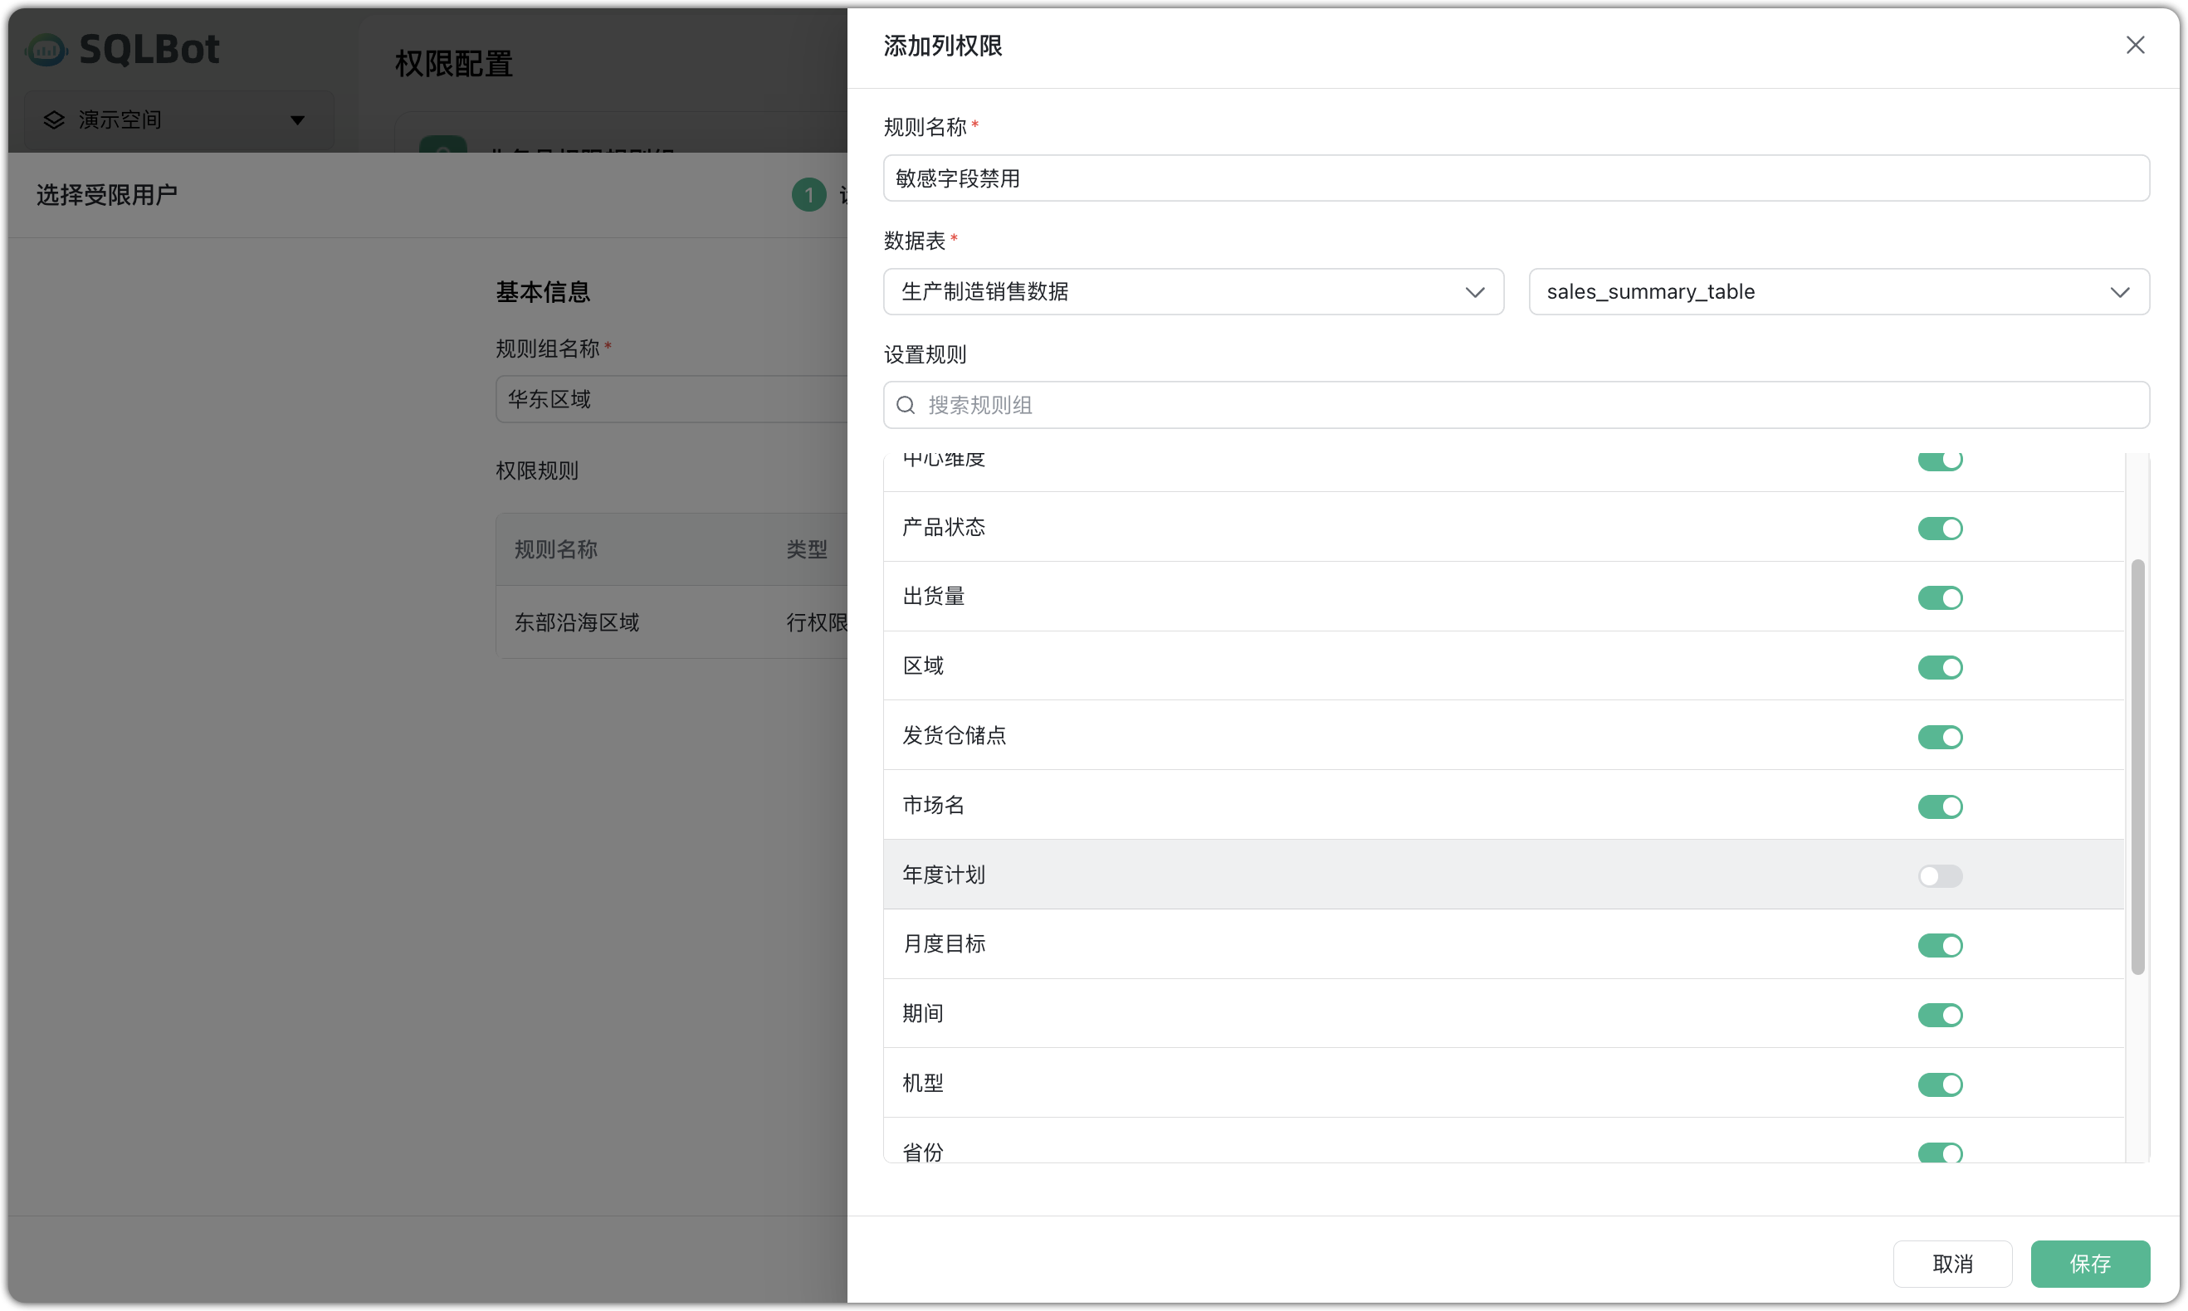Toggle off the 区域 column

(1940, 668)
